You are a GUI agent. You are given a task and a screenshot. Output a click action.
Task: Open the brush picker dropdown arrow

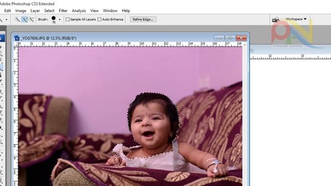[60, 20]
